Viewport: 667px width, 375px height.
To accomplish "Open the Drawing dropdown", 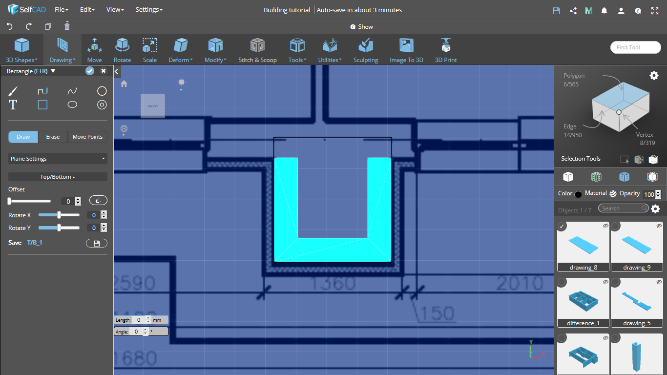I will (x=63, y=50).
